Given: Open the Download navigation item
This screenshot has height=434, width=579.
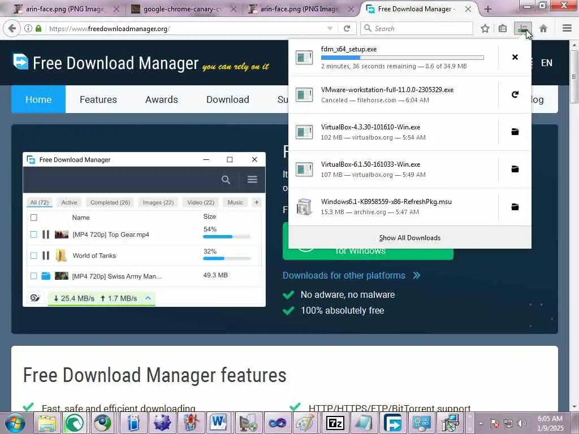Looking at the screenshot, I should tap(227, 99).
